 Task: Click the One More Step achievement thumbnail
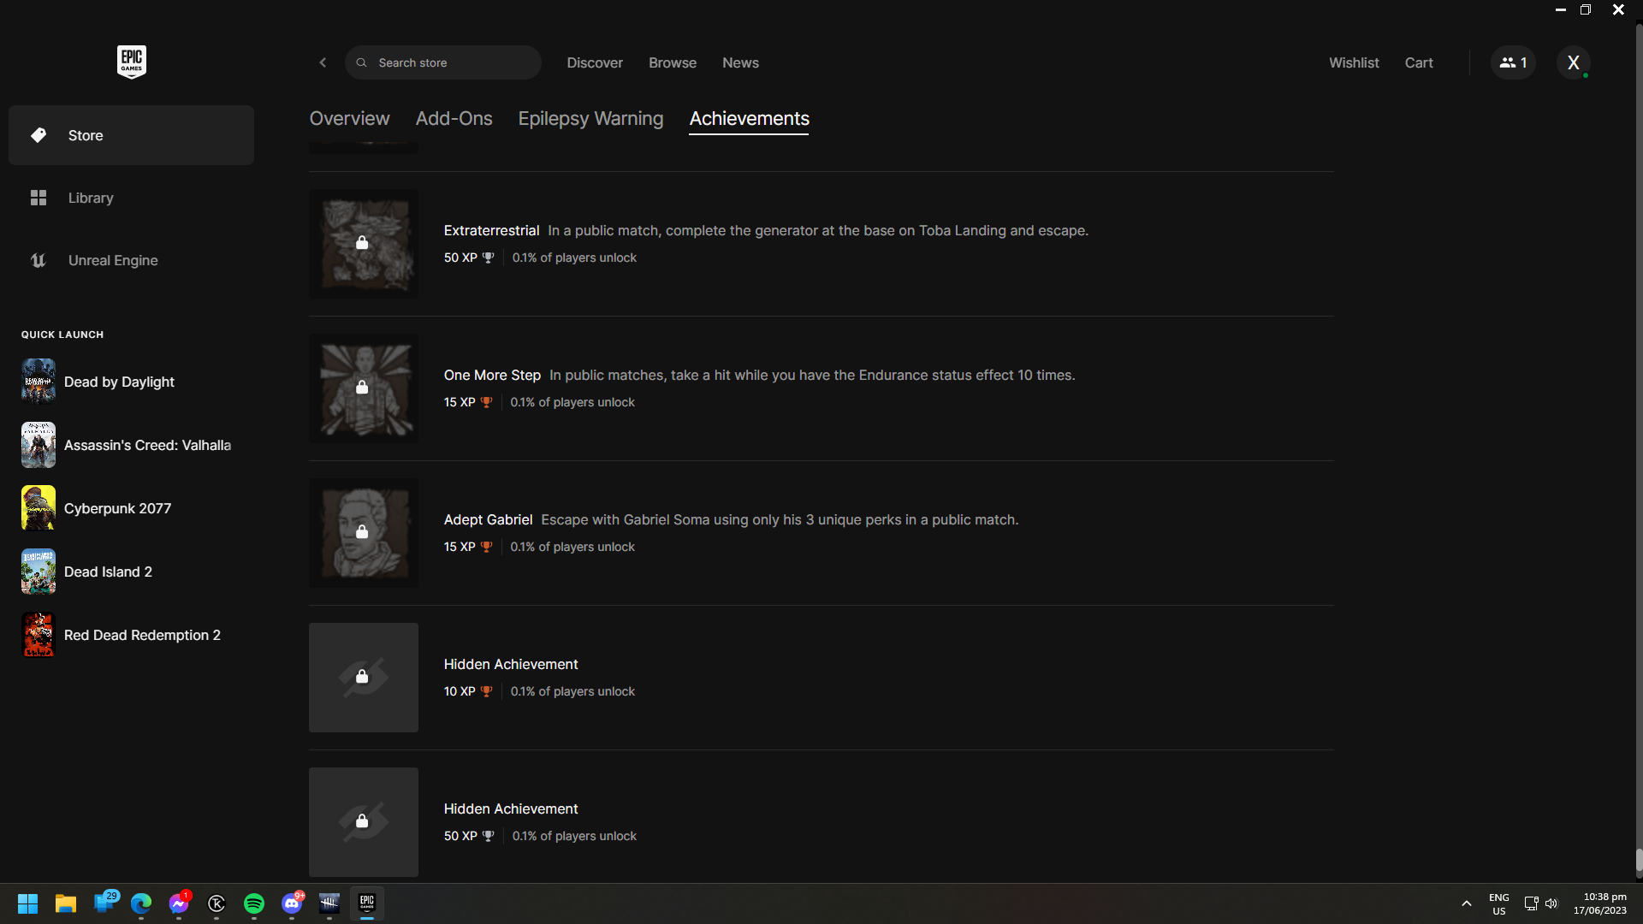pos(364,388)
